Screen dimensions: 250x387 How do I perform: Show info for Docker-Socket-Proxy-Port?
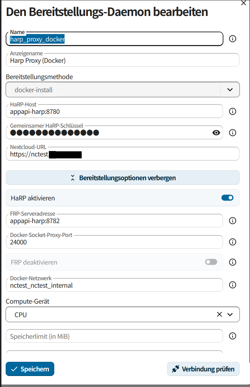pyautogui.click(x=233, y=242)
